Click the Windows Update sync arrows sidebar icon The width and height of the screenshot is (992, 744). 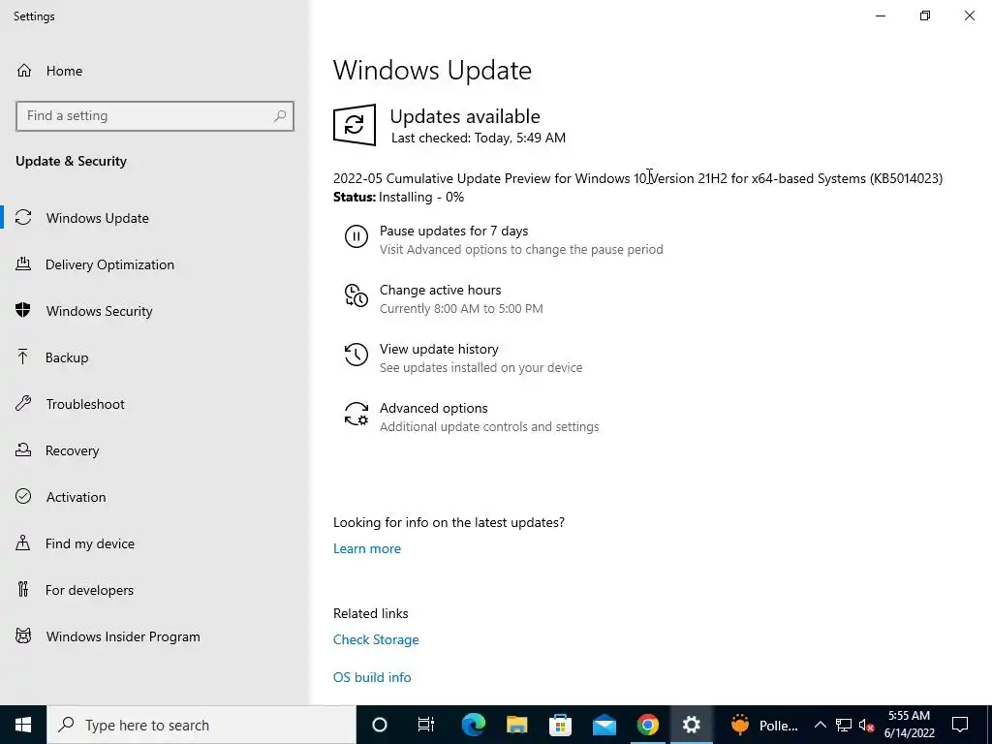coord(23,218)
